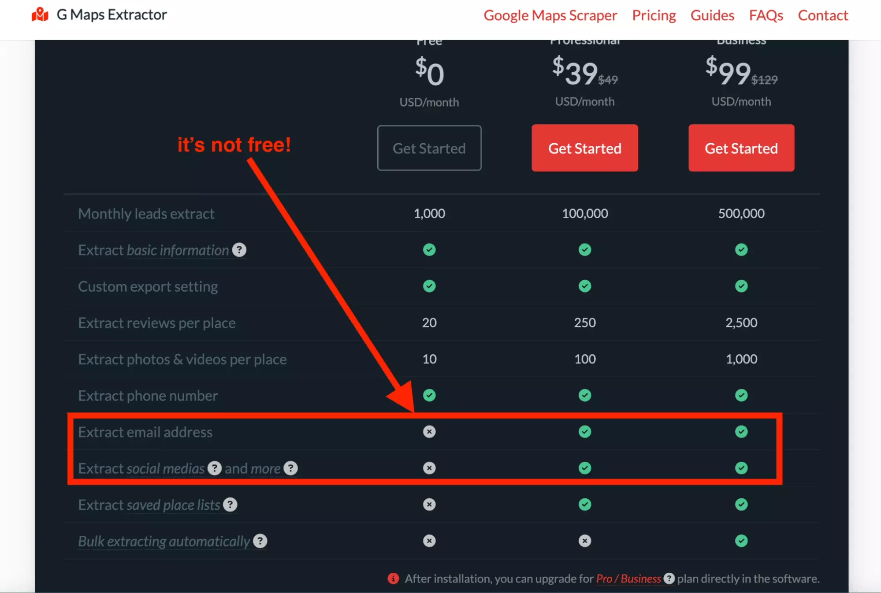Open the Pro / Business upgrade link

click(628, 578)
